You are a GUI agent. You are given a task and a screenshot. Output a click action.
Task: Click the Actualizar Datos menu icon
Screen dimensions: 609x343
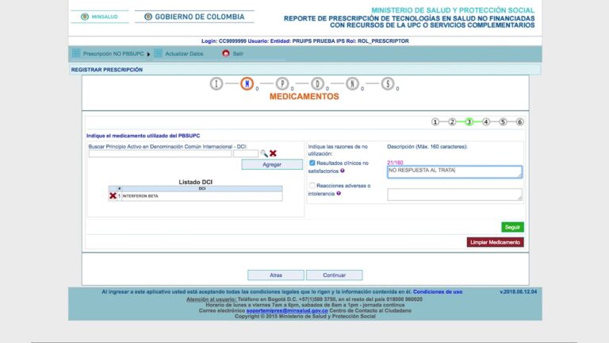158,53
